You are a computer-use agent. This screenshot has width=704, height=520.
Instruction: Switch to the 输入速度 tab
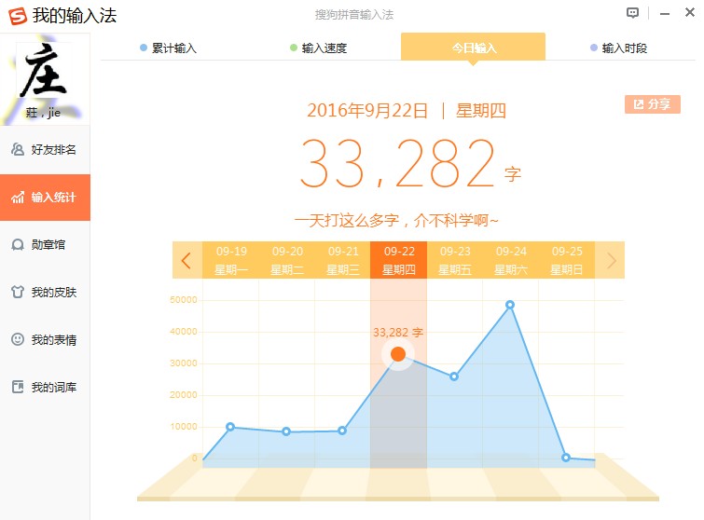(318, 48)
